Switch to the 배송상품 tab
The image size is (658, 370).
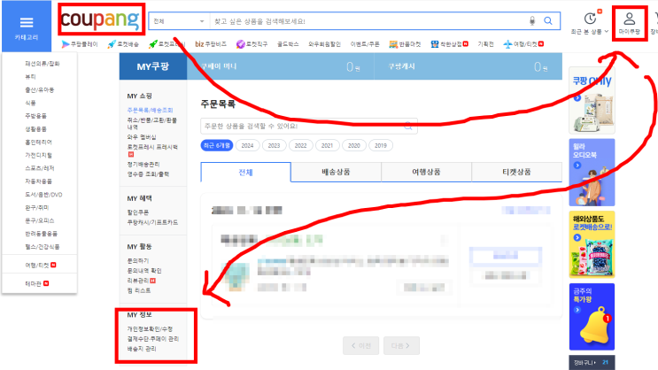click(x=337, y=172)
